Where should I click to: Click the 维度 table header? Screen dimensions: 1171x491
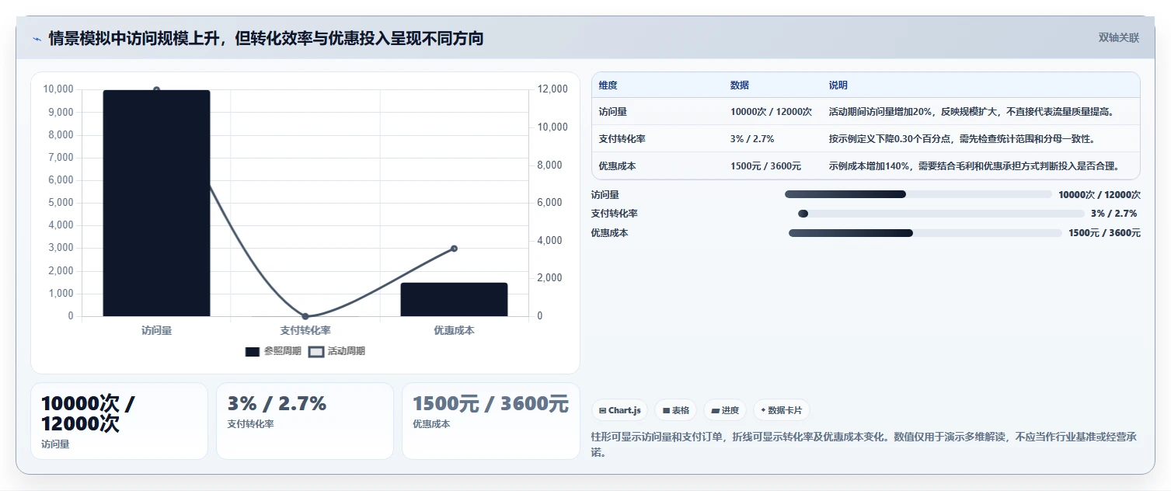[x=608, y=85]
